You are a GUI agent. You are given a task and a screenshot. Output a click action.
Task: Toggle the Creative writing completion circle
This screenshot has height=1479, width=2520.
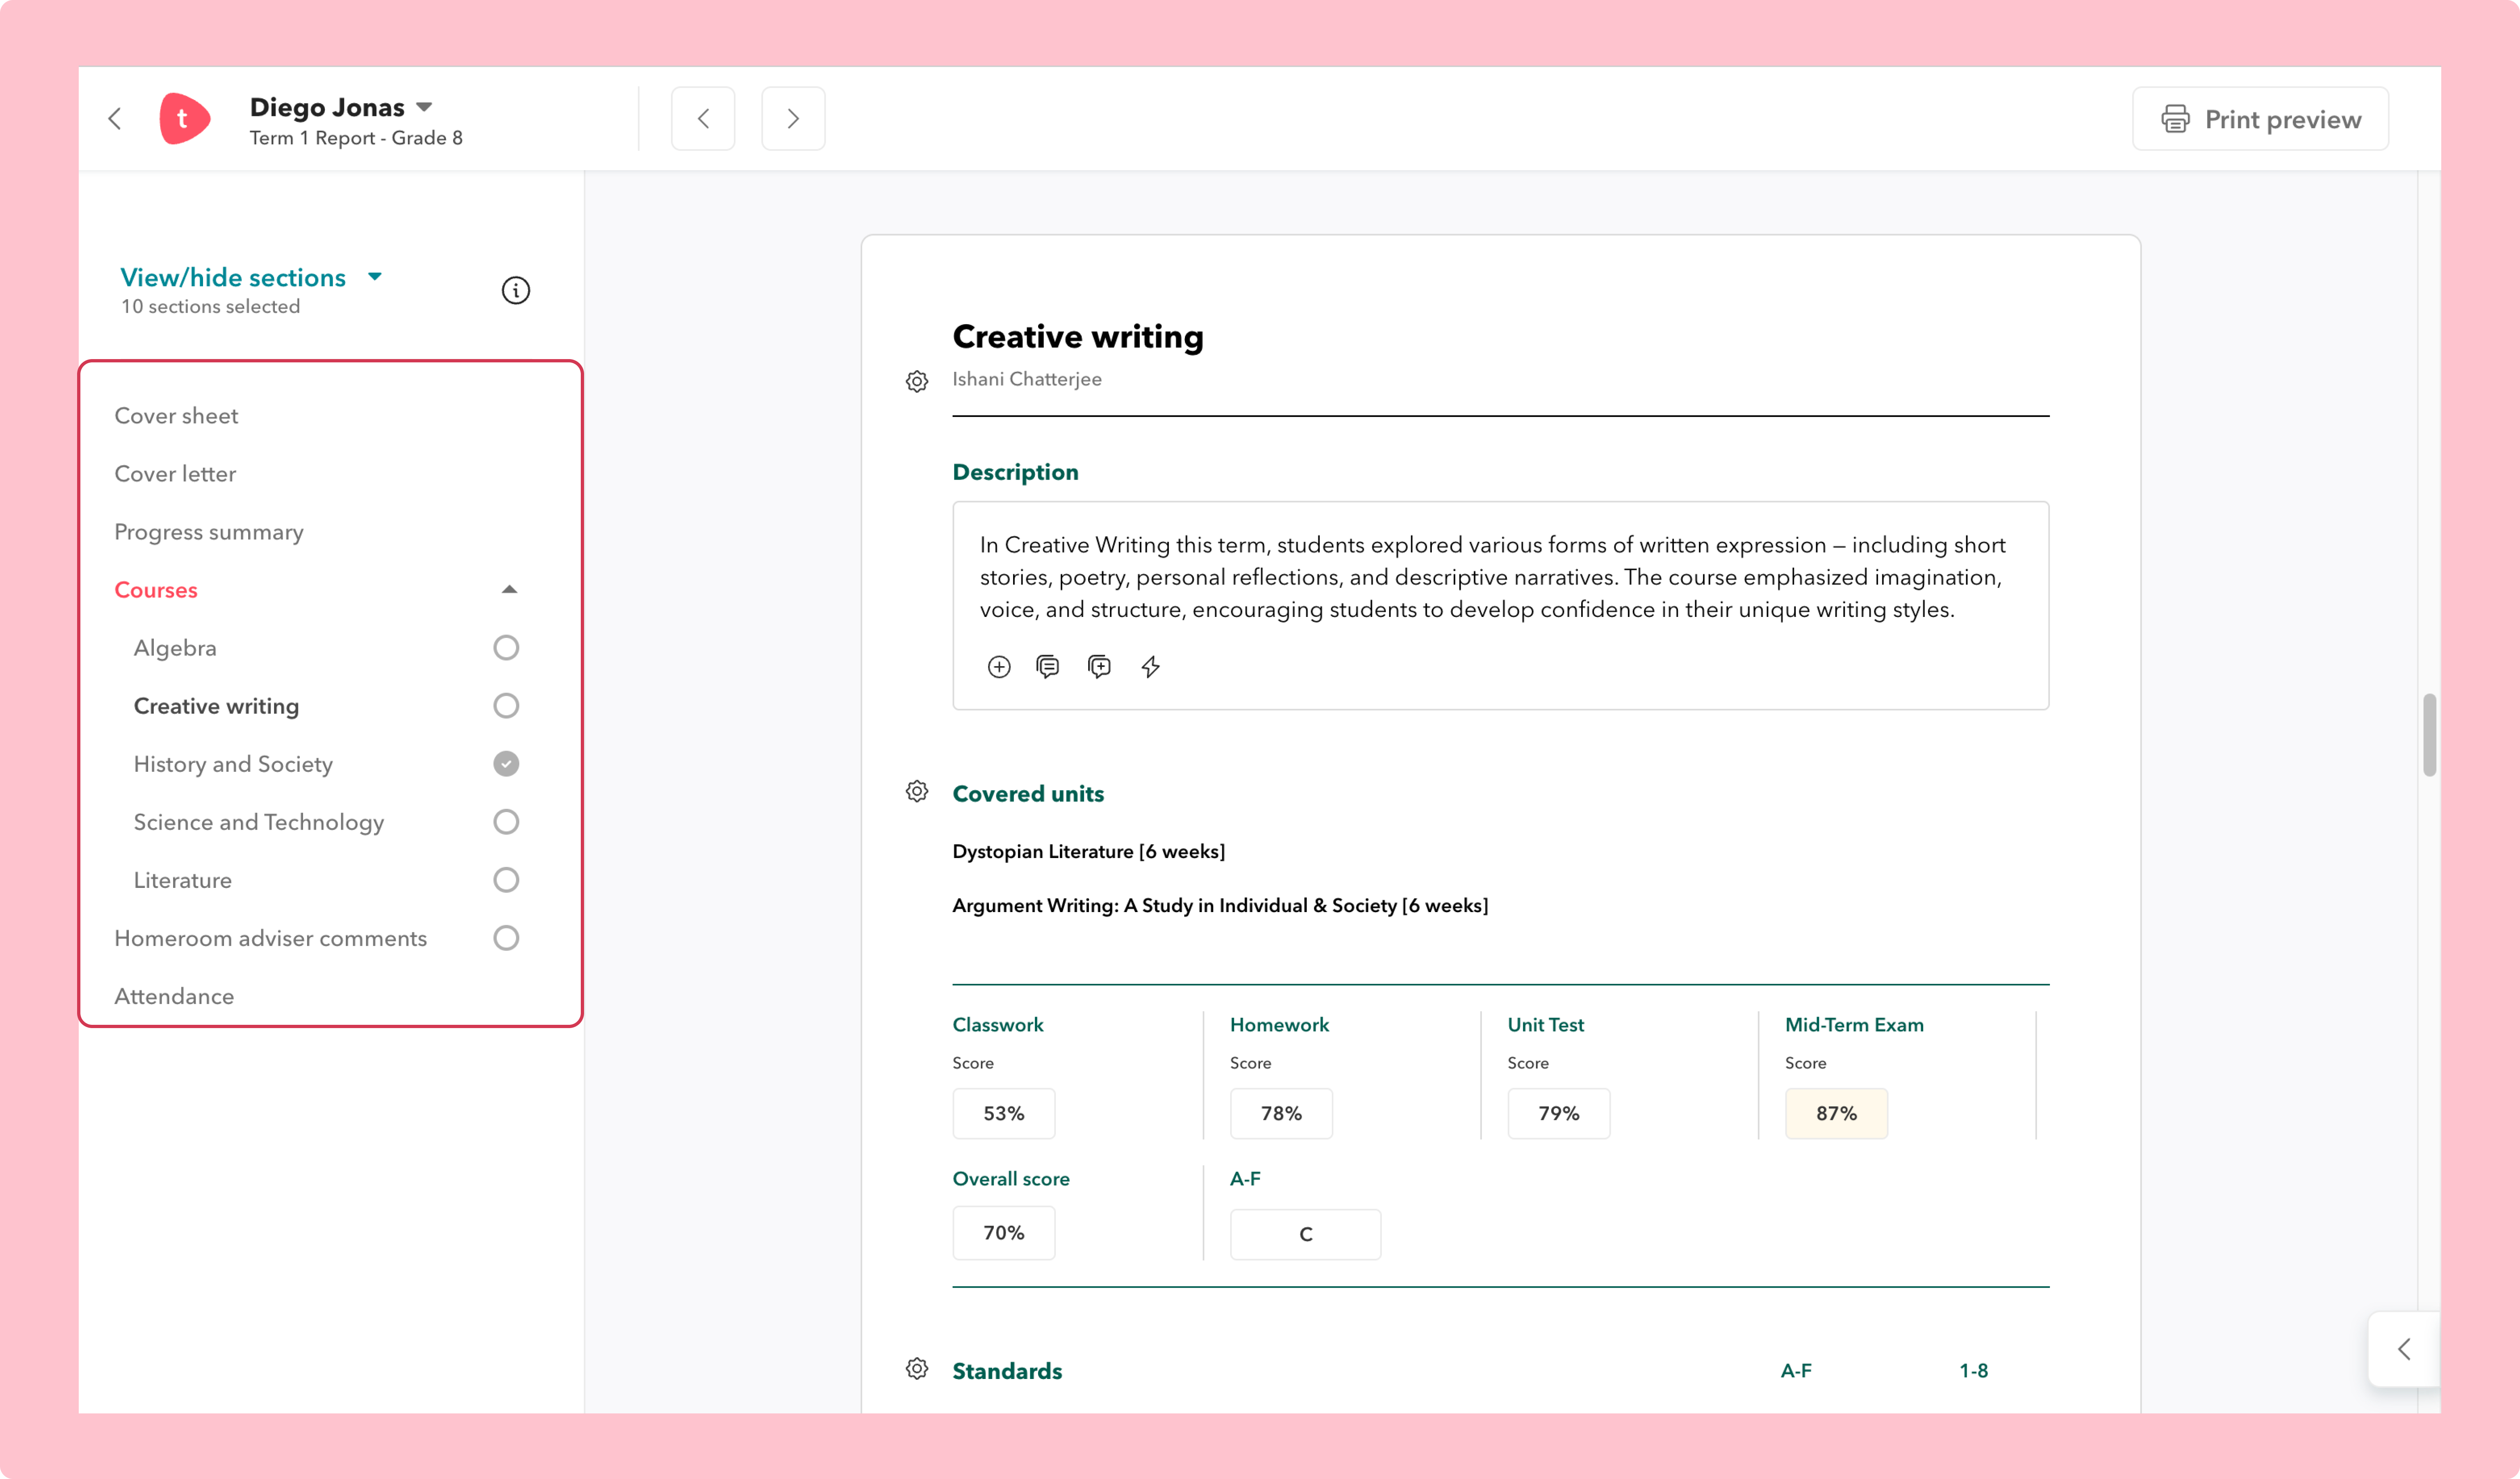point(506,705)
